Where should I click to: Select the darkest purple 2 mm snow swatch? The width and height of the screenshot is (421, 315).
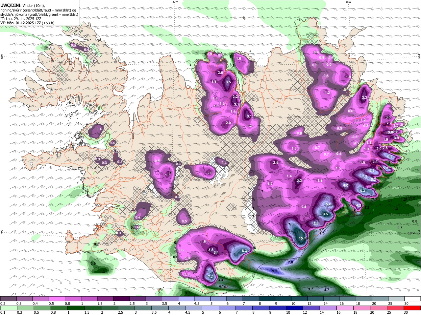click(121, 299)
